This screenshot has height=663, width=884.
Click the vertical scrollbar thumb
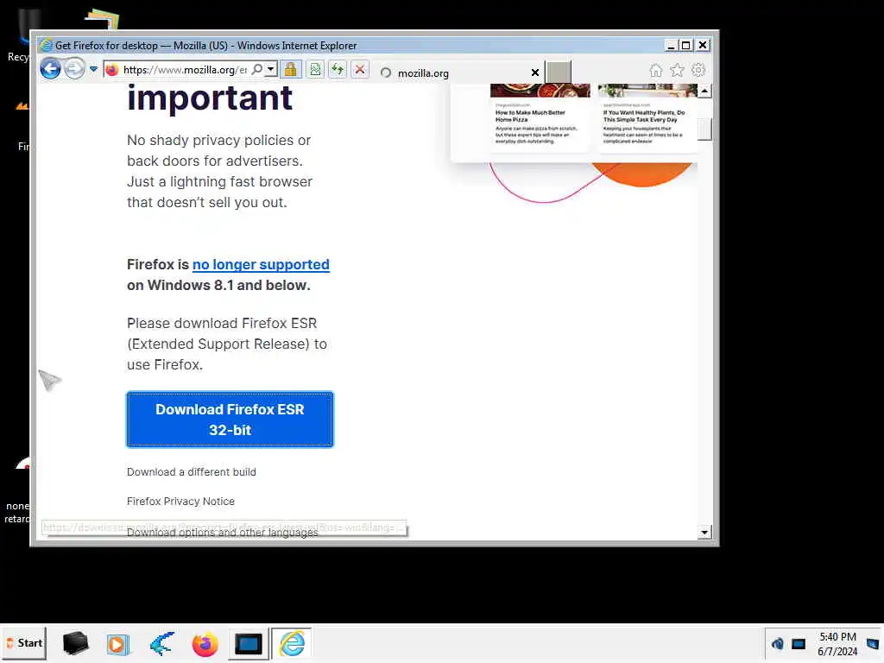click(x=704, y=129)
